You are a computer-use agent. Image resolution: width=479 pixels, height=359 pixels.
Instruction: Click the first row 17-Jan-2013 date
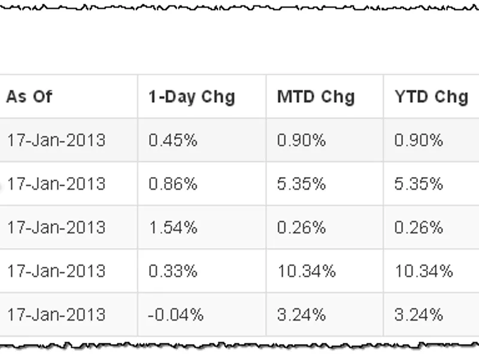point(56,141)
